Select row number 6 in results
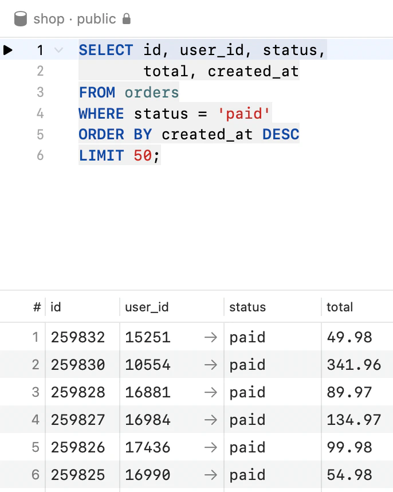Screen dimensions: 393x492 pos(36,475)
